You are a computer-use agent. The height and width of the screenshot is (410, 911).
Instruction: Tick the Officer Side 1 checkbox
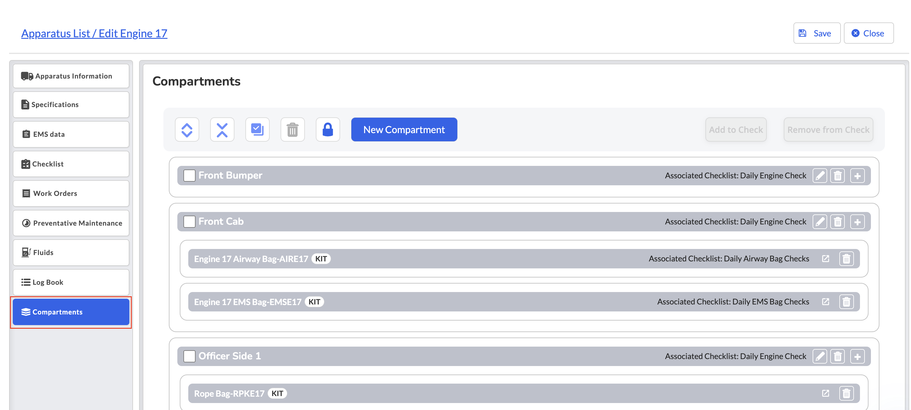189,356
